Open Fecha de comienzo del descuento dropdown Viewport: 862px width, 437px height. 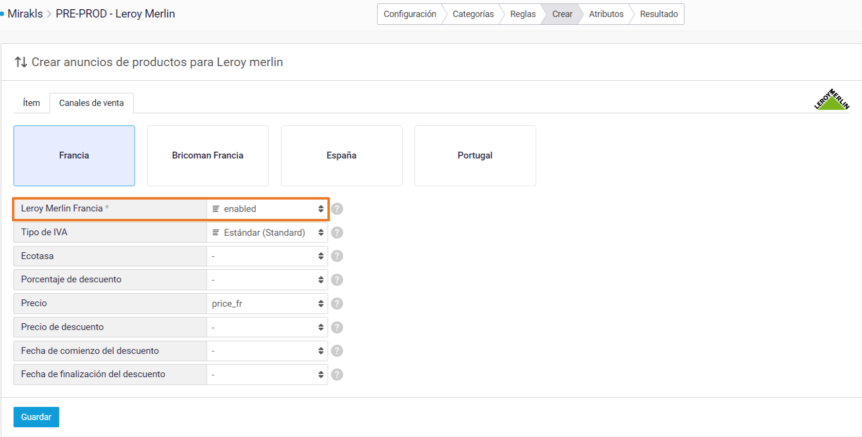[x=267, y=350]
